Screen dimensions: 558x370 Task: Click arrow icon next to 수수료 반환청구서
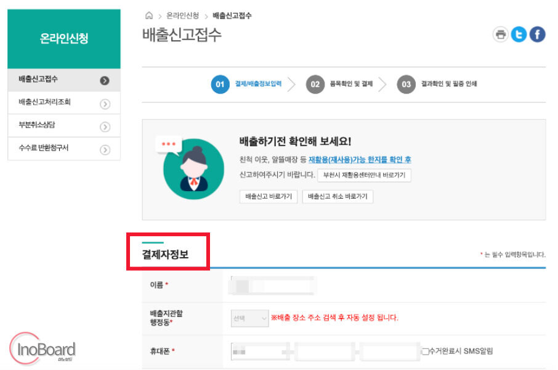pos(105,150)
